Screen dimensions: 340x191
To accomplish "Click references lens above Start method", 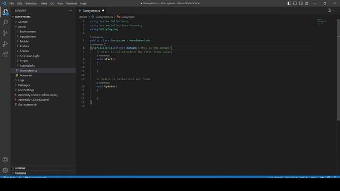I will [x=103, y=56].
